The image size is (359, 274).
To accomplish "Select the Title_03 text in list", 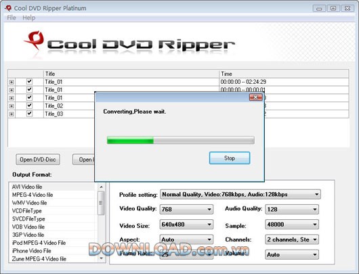I will 54,114.
